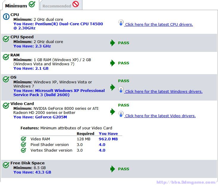This screenshot has width=218, height=186.
Task: Click the PASS label in CPU Speed row
Action: coord(124,43)
